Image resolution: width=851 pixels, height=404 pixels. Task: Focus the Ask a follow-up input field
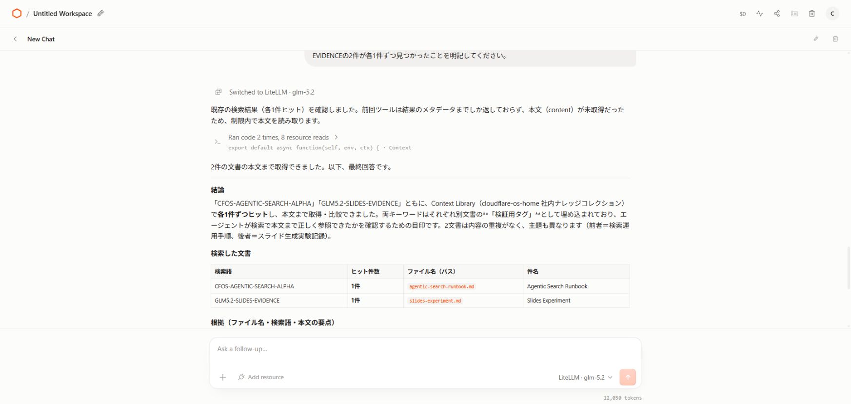pos(425,349)
